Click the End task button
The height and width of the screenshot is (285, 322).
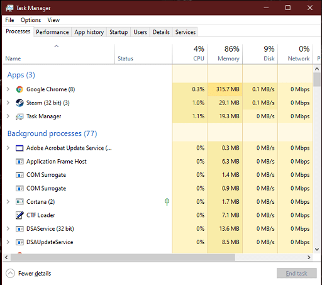click(x=296, y=273)
